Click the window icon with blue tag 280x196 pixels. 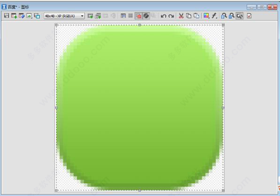tap(22, 16)
